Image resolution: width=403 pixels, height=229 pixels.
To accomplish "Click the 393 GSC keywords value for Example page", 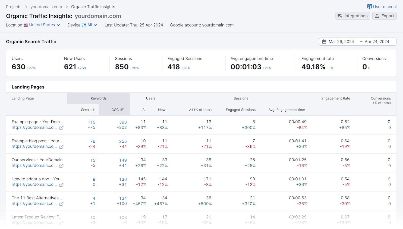I will click(x=123, y=122).
